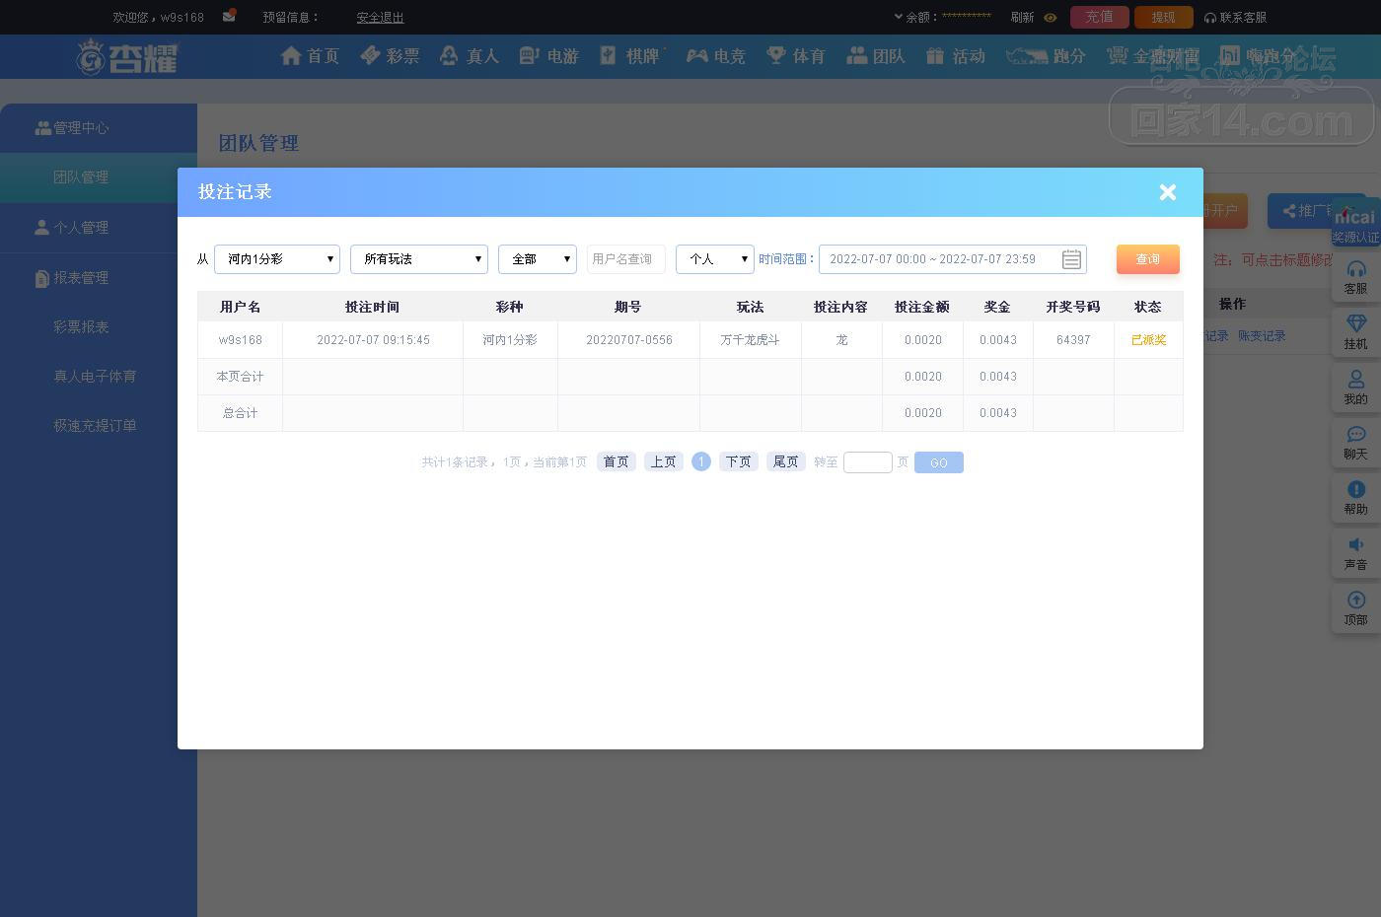Click the 下页 pagination button
Screen dimensions: 1381x917
tap(739, 461)
